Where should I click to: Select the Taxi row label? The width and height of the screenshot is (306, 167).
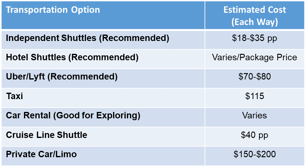tap(14, 96)
